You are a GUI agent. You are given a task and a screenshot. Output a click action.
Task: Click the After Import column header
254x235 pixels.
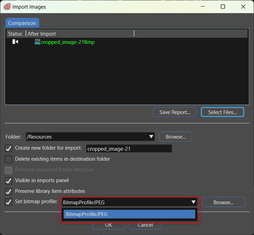pyautogui.click(x=42, y=34)
